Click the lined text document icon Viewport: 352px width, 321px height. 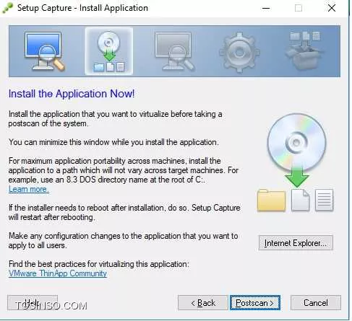324,200
